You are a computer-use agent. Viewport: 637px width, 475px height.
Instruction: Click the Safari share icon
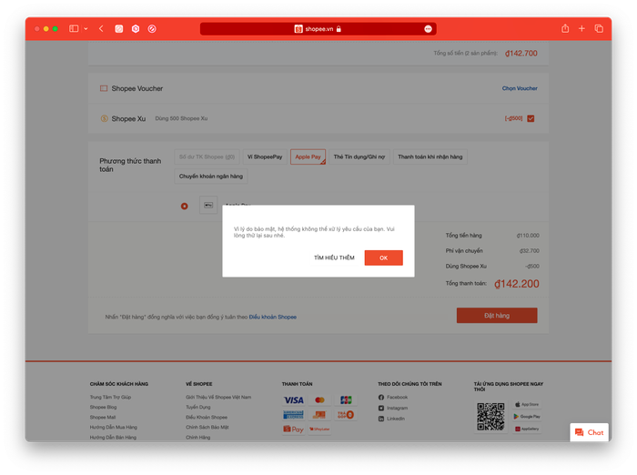click(x=565, y=28)
